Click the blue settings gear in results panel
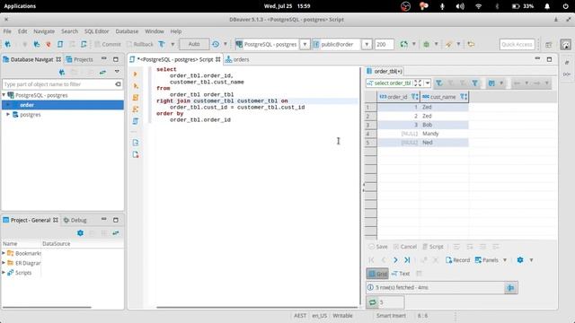Image resolution: width=575 pixels, height=323 pixels. click(520, 260)
